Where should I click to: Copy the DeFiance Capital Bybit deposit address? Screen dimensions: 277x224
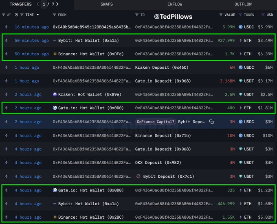coord(211,122)
